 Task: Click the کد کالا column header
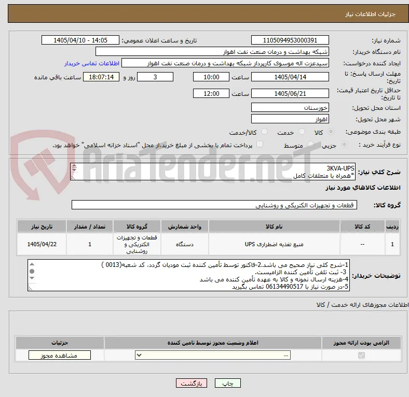coord(362,226)
